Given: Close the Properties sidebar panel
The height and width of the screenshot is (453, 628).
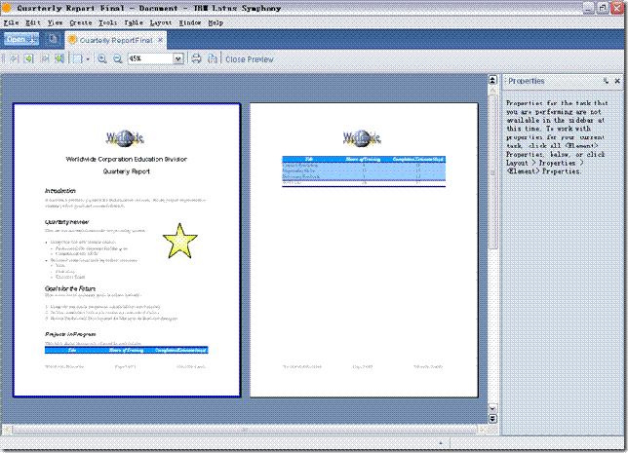Looking at the screenshot, I should pyautogui.click(x=617, y=81).
